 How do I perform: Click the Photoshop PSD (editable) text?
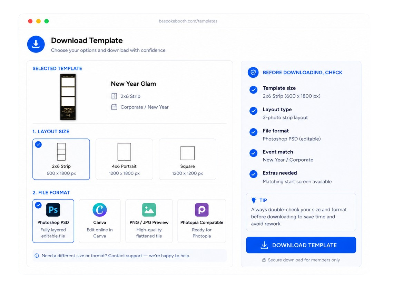[292, 139]
